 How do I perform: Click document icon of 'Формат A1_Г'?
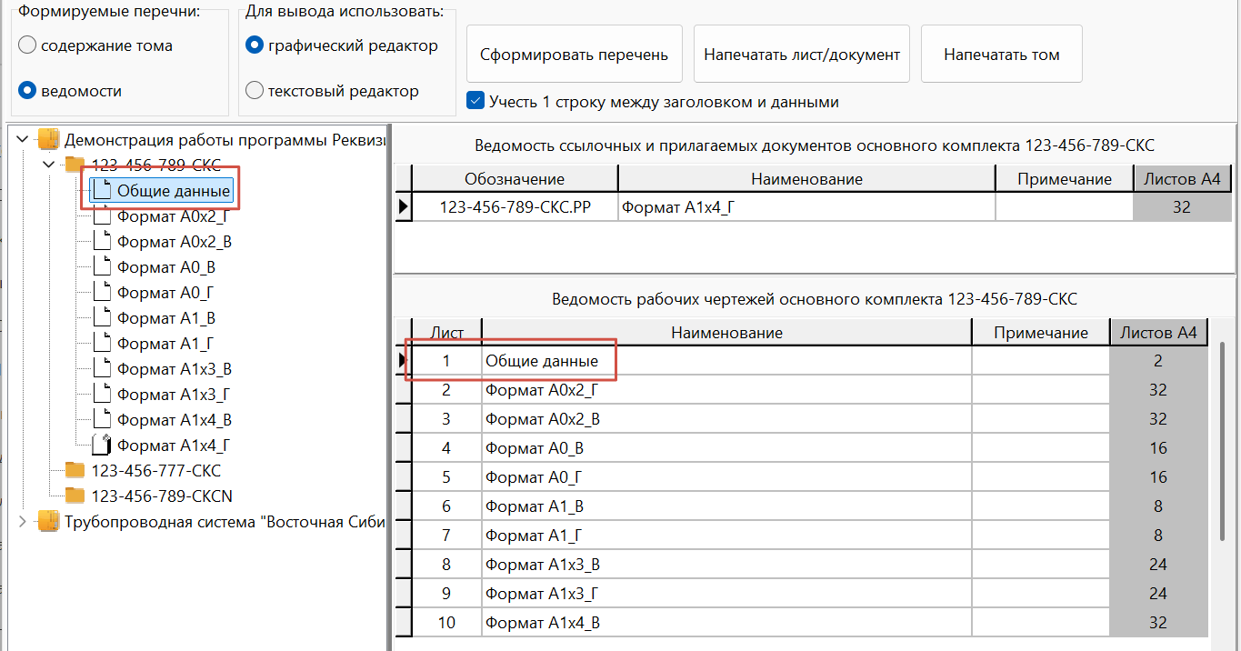pyautogui.click(x=103, y=344)
